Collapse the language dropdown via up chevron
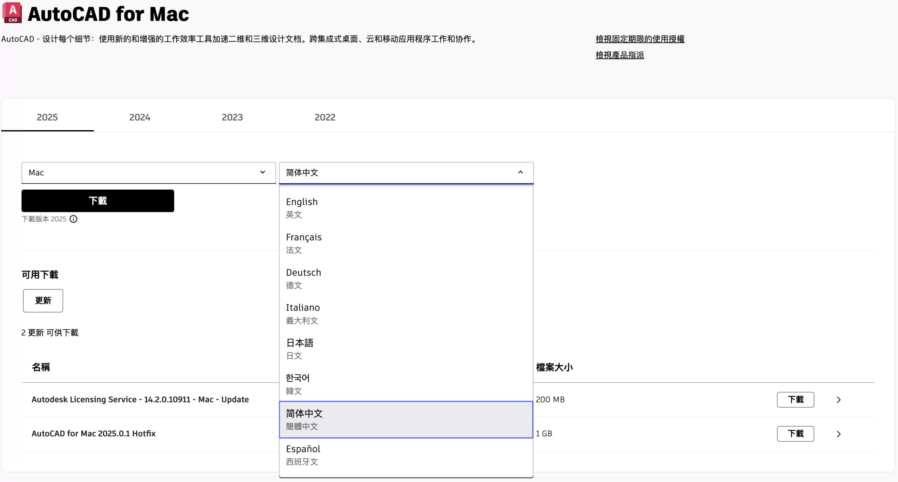Image resolution: width=898 pixels, height=482 pixels. (520, 172)
